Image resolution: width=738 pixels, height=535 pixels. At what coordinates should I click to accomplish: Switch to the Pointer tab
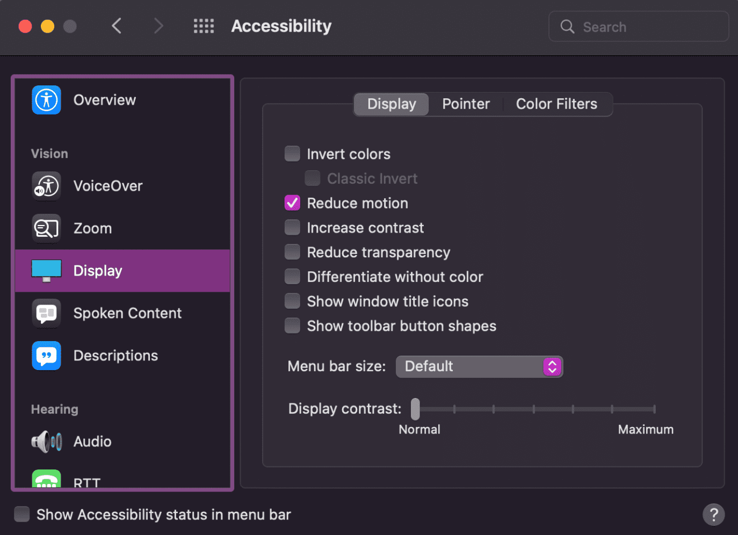(x=465, y=104)
